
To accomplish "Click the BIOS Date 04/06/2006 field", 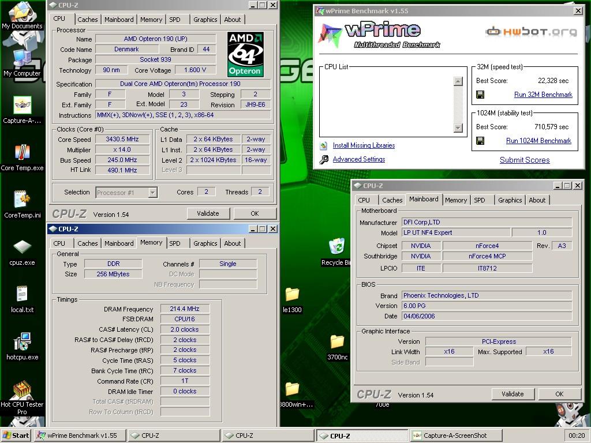I will tap(487, 317).
